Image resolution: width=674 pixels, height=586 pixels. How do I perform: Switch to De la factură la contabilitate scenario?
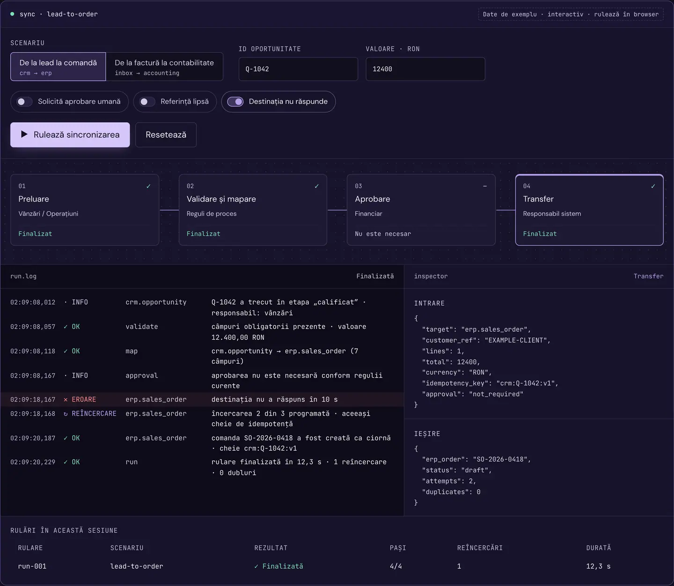pyautogui.click(x=164, y=67)
